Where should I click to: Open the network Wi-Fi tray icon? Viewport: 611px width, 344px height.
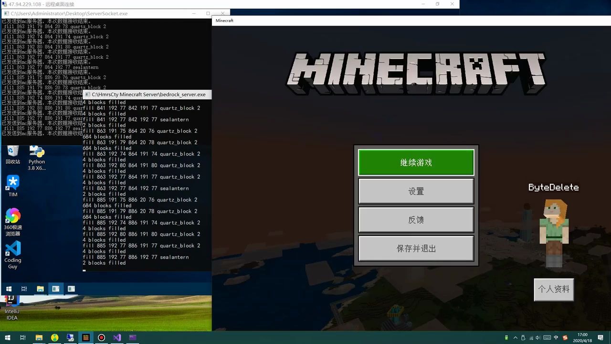532,338
